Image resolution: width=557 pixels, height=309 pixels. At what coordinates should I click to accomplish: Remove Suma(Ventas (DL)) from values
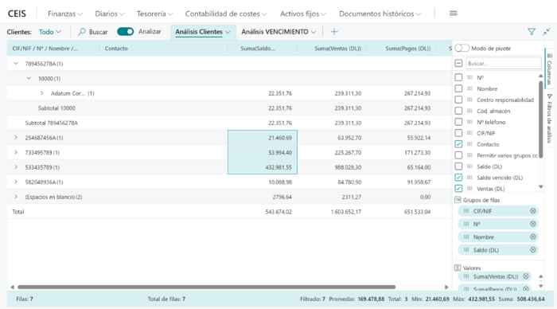pyautogui.click(x=526, y=276)
